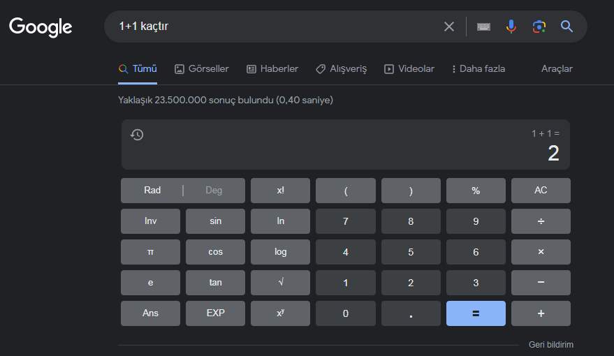Open the calculator history icon
This screenshot has width=614, height=356.
tap(137, 135)
